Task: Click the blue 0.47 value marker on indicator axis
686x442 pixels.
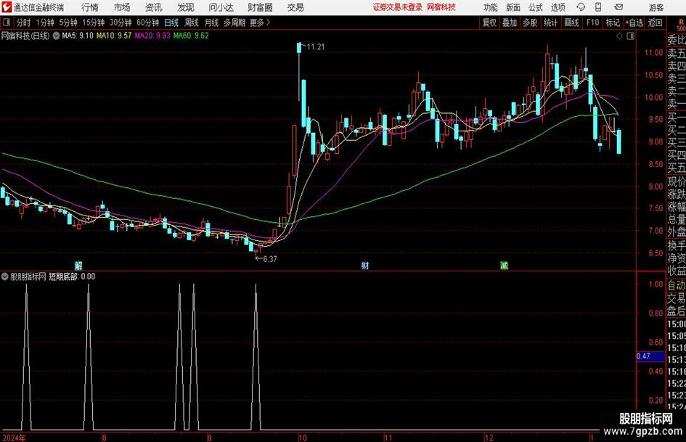Action: (x=650, y=356)
